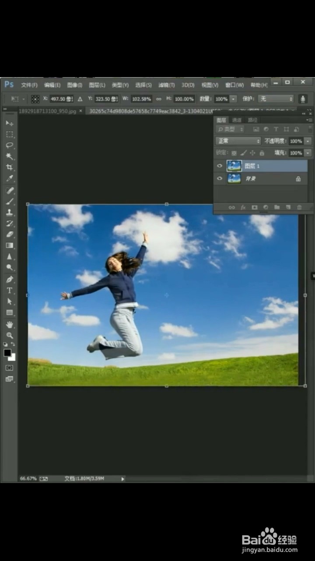The image size is (315, 561).
Task: Click the new group folder icon
Action: coord(277,207)
